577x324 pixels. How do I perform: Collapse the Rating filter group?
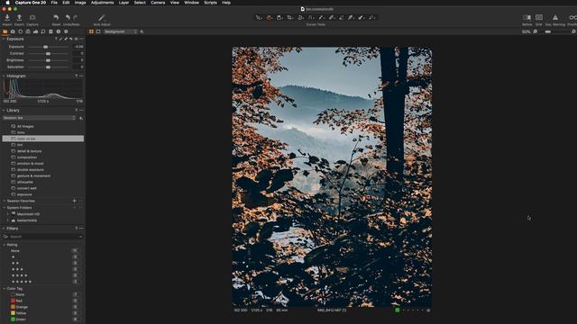4,245
